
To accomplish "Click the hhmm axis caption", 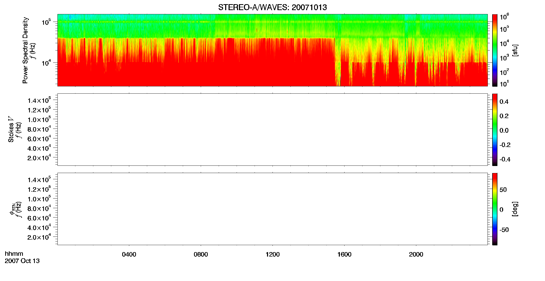I will tap(14, 254).
